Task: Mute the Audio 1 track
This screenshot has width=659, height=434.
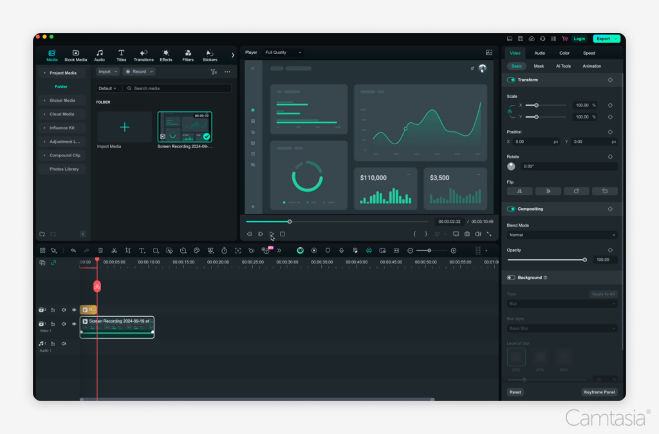Action: [64, 344]
